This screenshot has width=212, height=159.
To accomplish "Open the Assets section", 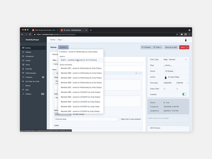I will coord(24,60).
